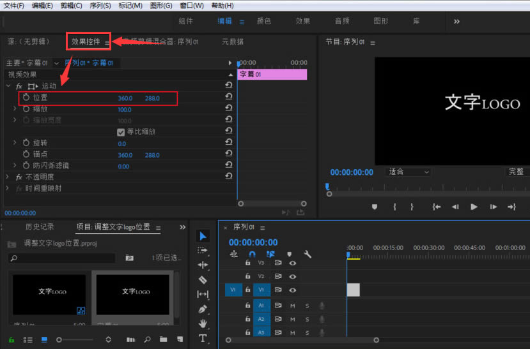
Task: Expand the 不透明度 effect section
Action: coord(8,177)
